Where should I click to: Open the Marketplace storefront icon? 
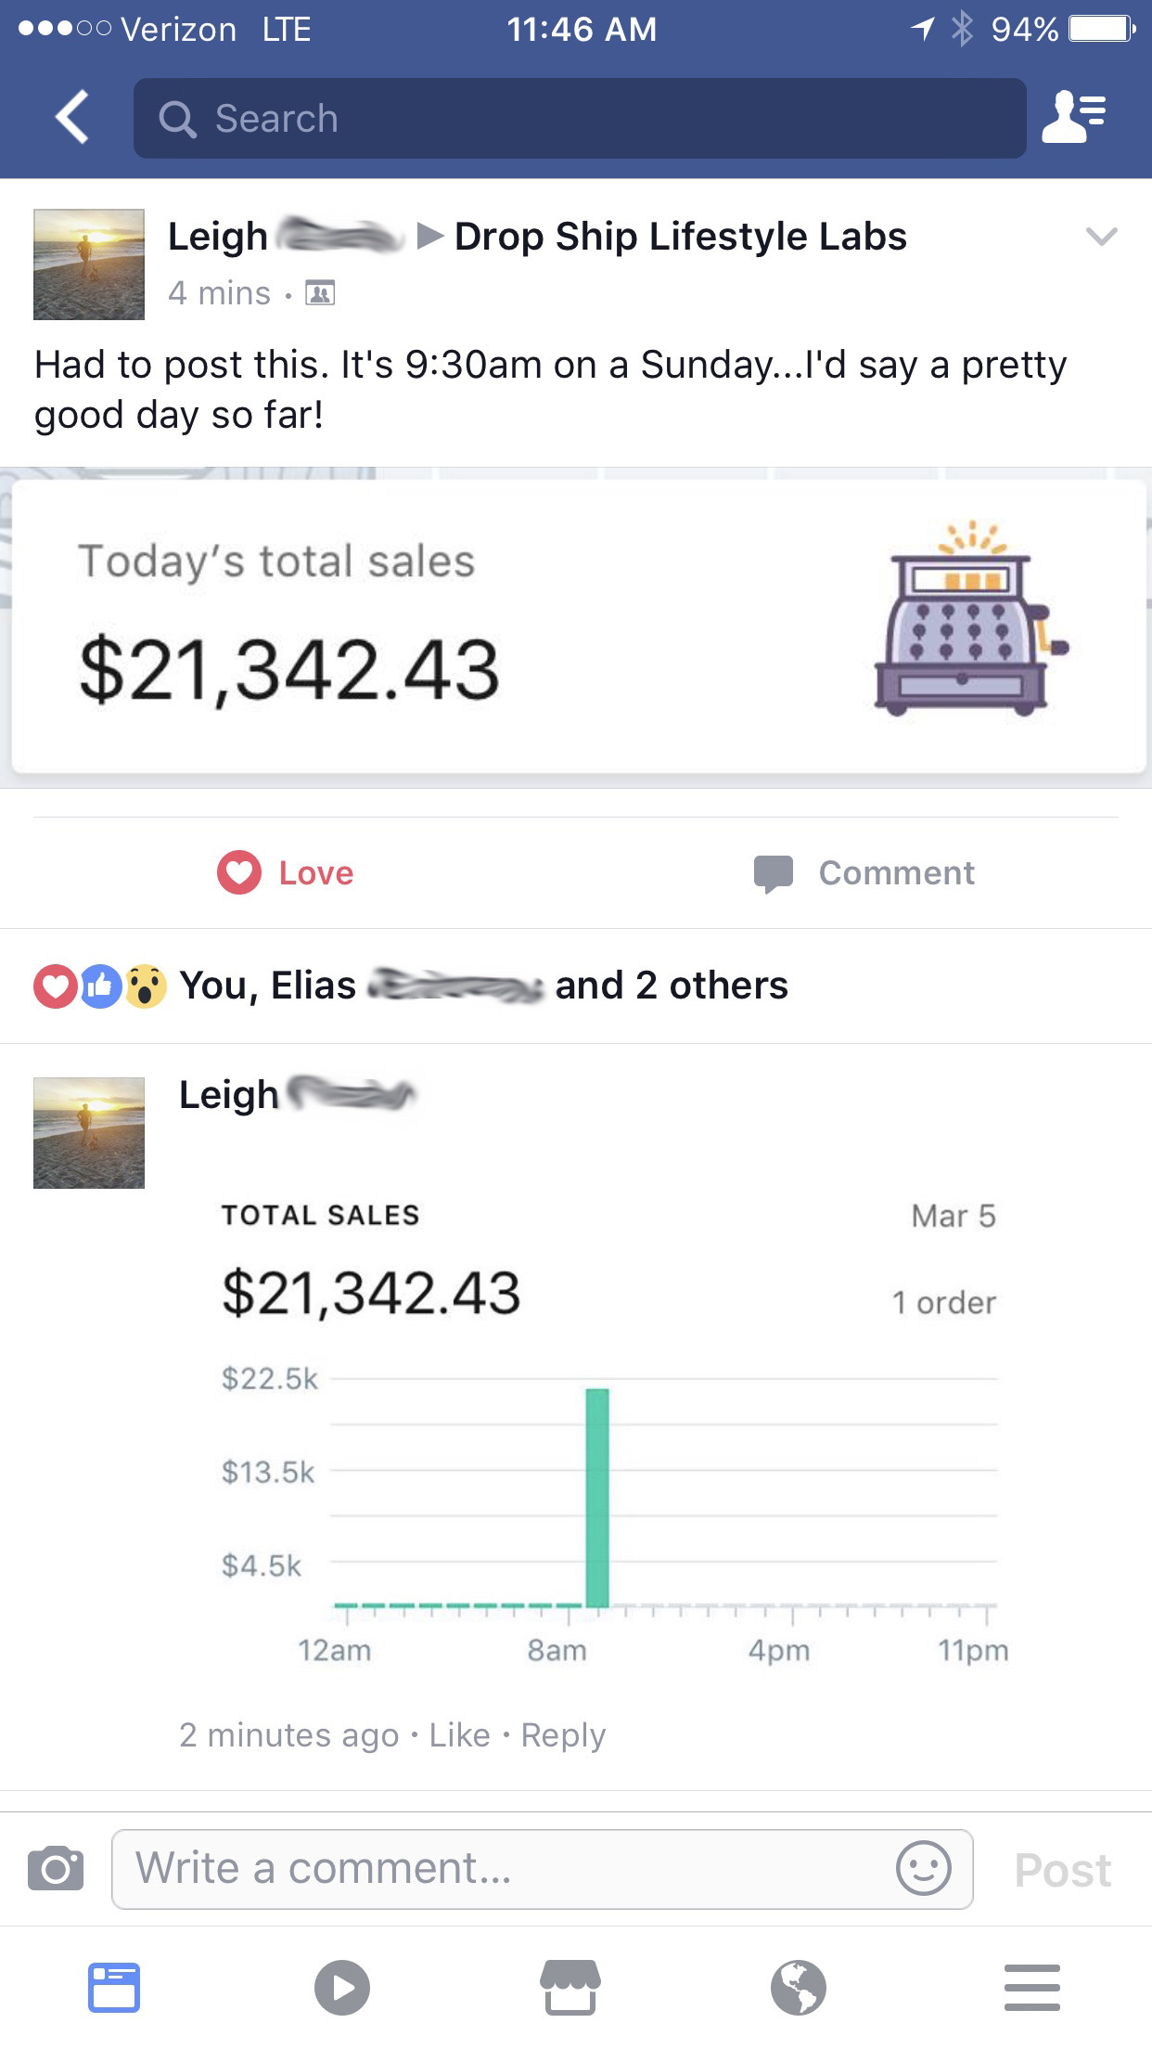570,1988
